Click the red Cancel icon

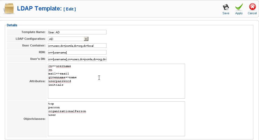pyautogui.click(x=252, y=7)
